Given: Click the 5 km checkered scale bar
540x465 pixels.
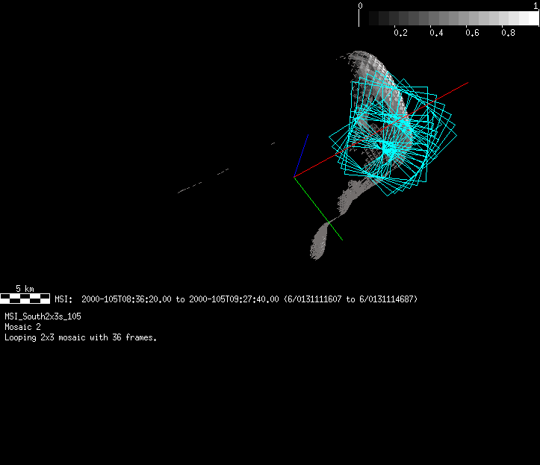Looking at the screenshot, I should pos(25,299).
